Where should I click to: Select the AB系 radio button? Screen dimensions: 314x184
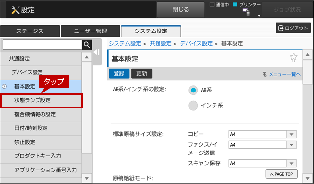pyautogui.click(x=193, y=90)
